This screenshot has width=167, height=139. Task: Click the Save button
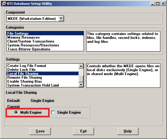40,131
